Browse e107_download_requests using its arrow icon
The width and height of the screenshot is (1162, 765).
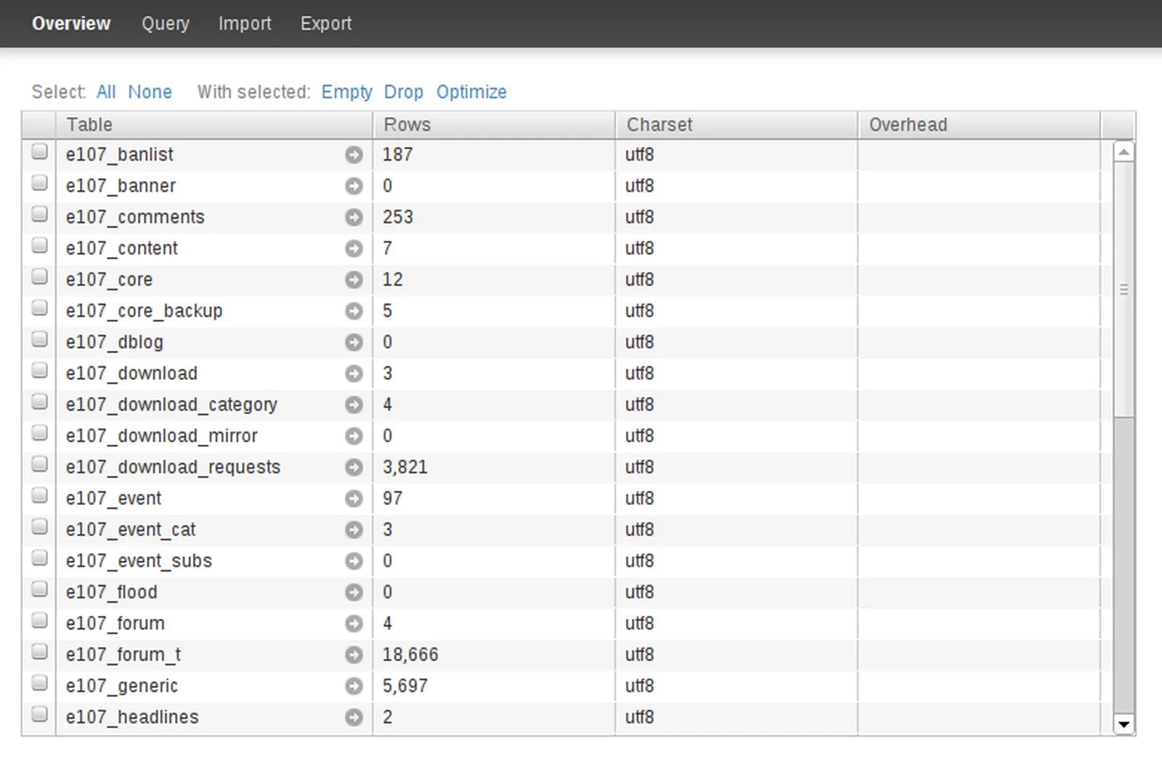(354, 467)
